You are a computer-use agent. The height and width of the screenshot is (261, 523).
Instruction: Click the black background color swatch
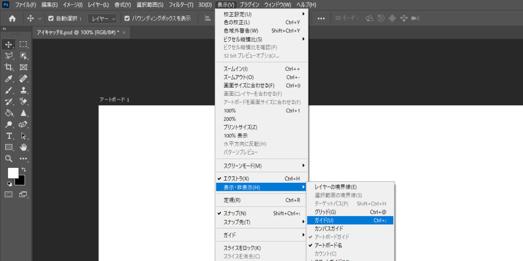tap(22, 182)
